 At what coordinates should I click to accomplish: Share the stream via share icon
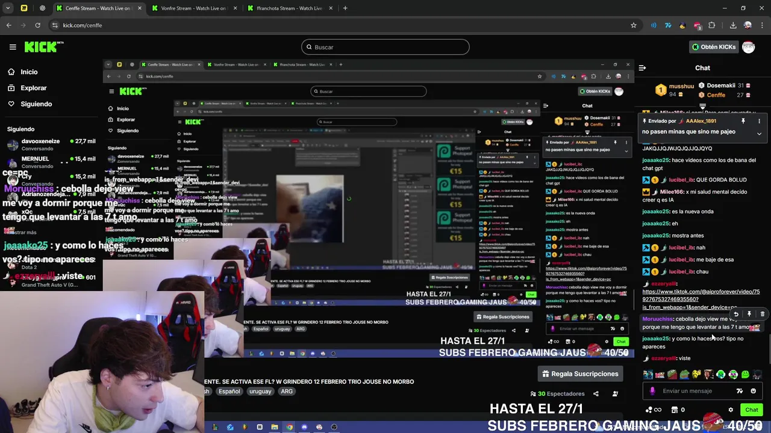[596, 394]
